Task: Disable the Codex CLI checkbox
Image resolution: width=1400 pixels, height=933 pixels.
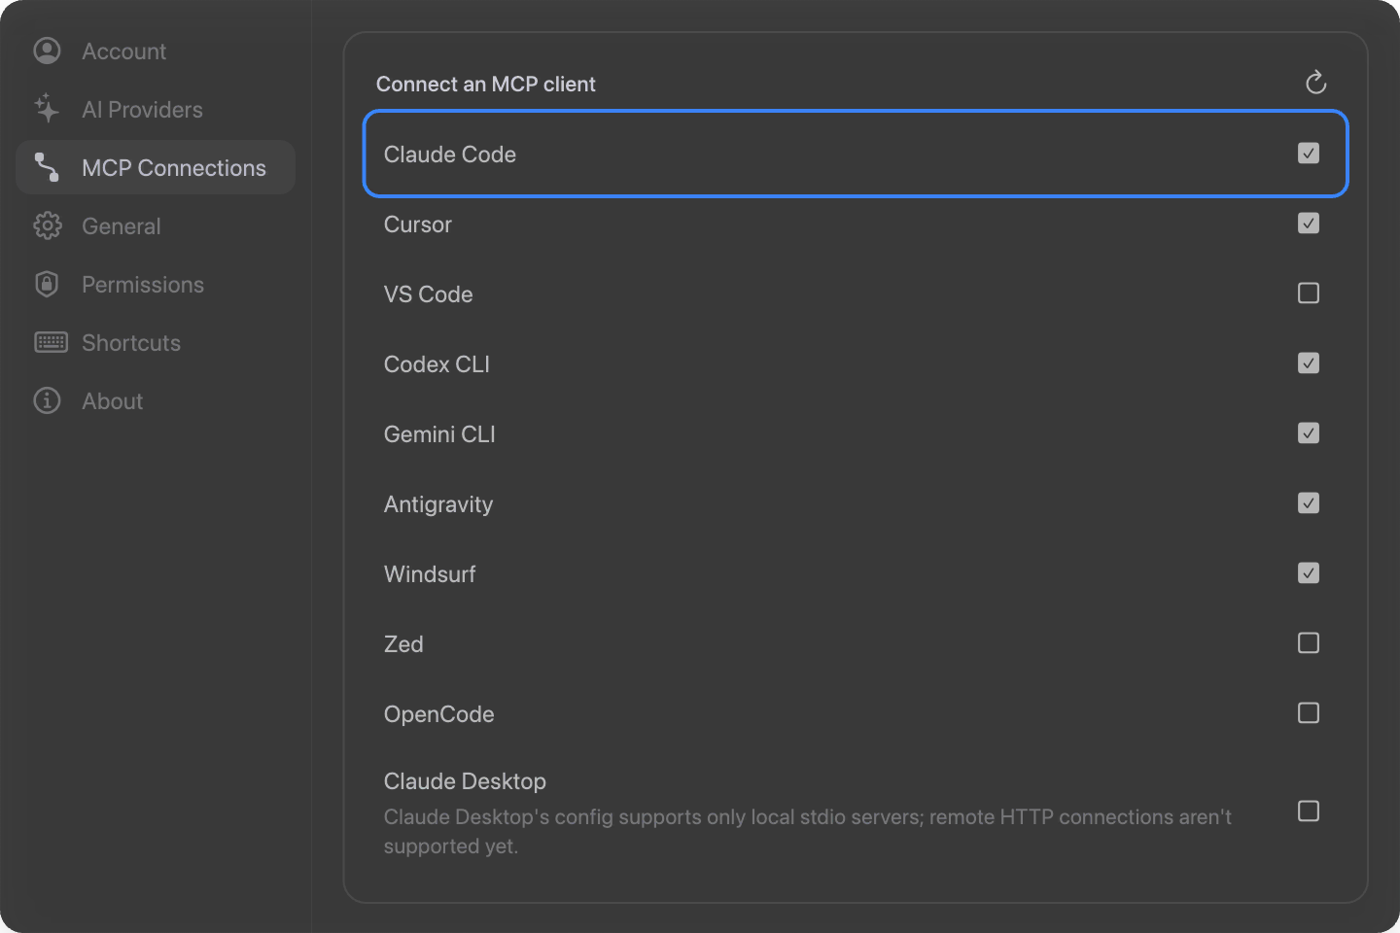Action: pos(1309,363)
